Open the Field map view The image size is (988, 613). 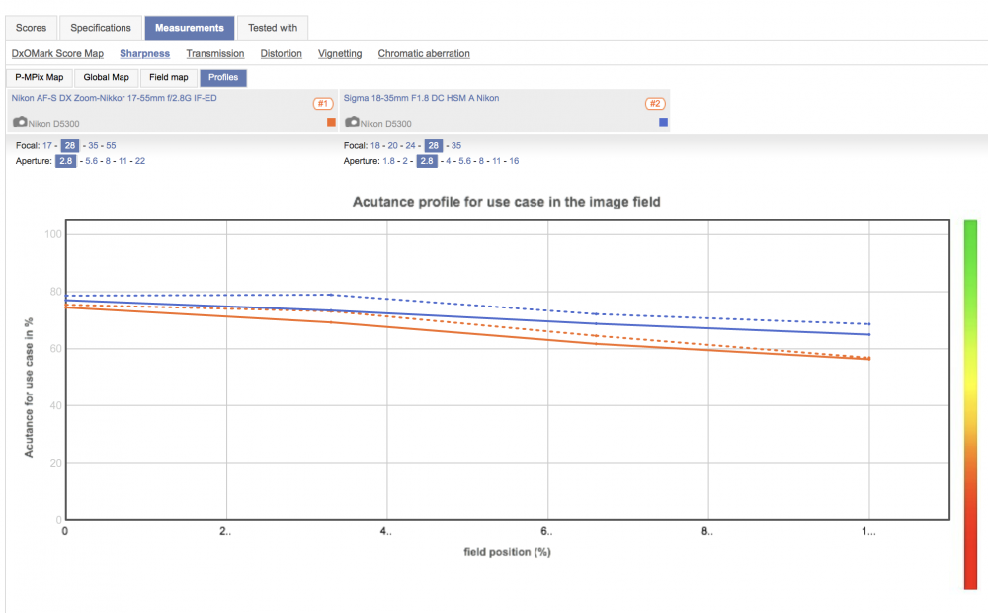169,77
